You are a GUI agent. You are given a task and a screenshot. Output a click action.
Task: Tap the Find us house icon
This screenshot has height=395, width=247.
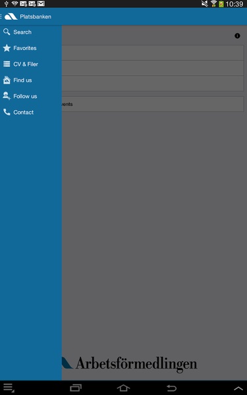coord(7,80)
